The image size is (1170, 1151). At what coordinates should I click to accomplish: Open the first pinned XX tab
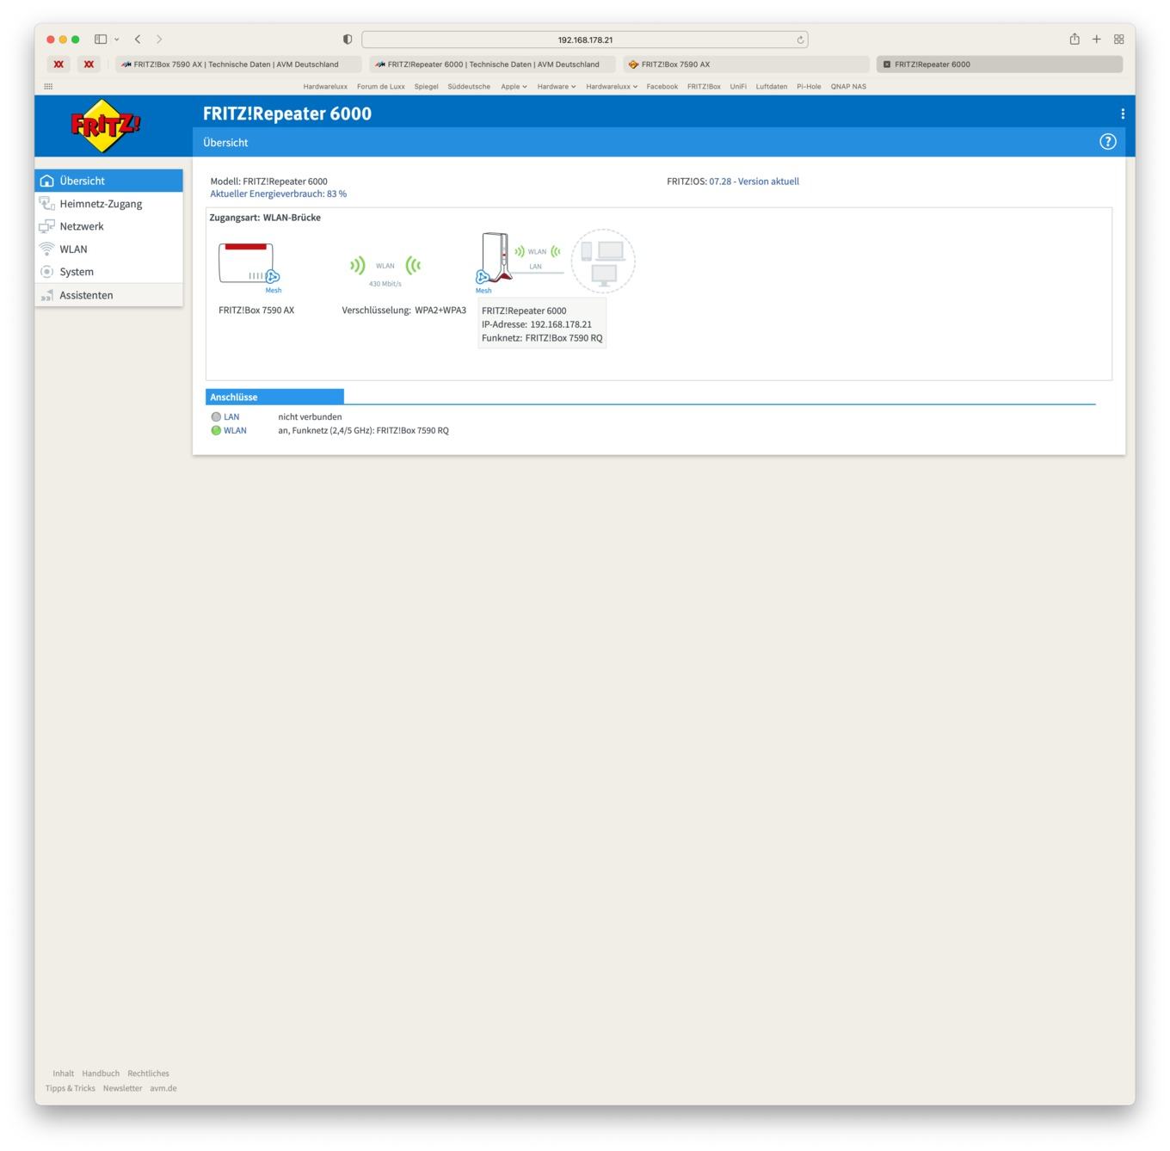58,65
